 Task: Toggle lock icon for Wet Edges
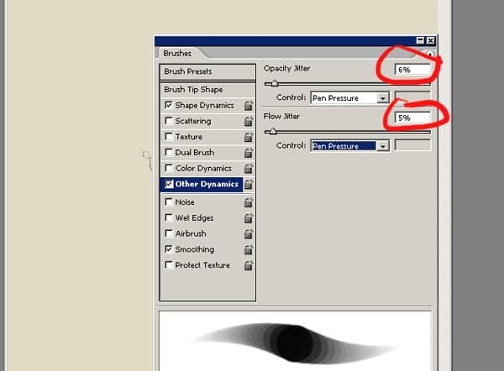pos(249,218)
